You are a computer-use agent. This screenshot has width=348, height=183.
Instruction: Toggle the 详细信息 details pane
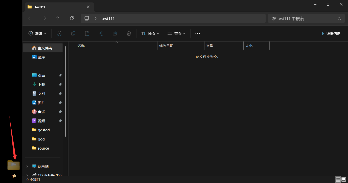click(330, 33)
